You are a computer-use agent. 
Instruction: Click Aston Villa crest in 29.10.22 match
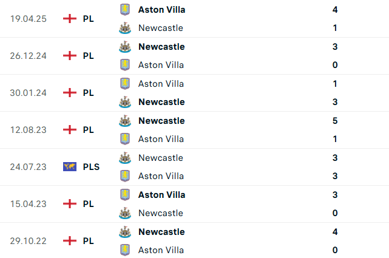(x=125, y=250)
